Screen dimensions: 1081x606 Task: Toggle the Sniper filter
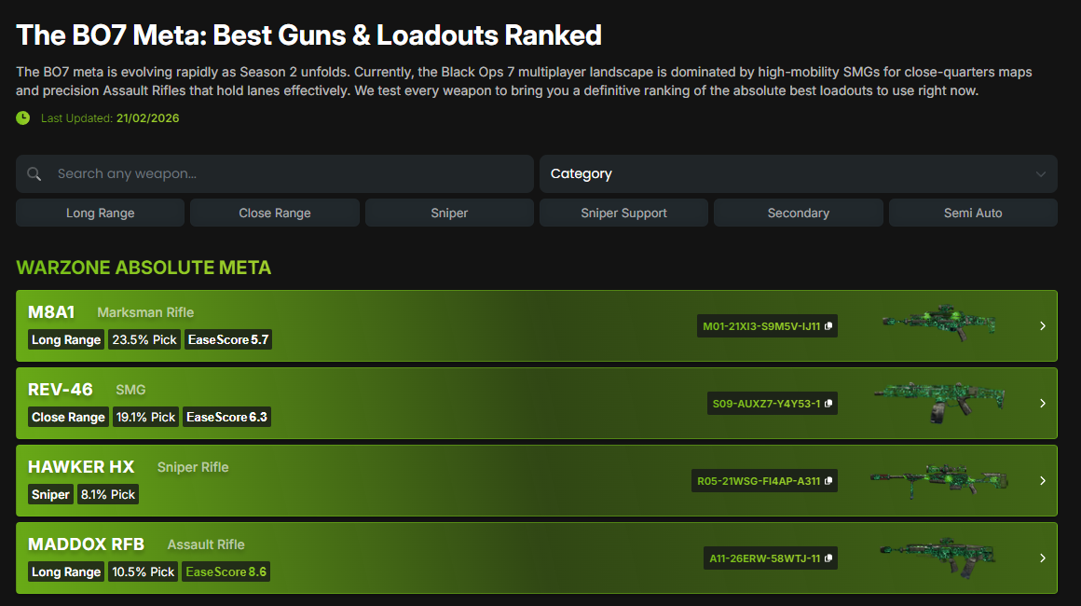pos(449,213)
